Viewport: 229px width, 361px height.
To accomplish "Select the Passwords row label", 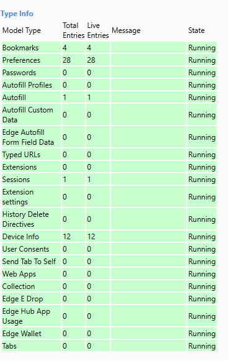I will [x=19, y=73].
